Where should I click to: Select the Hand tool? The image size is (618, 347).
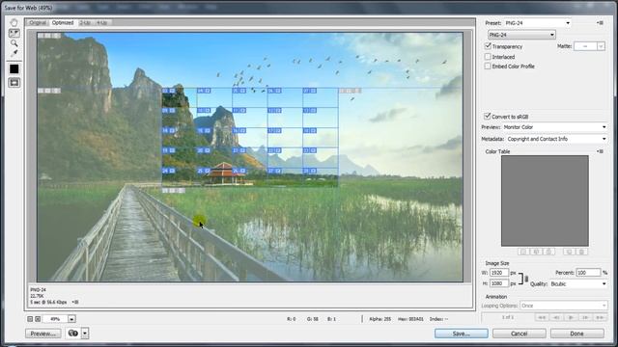tap(14, 23)
